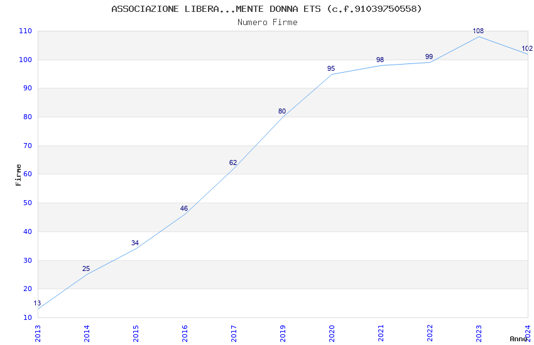Select data point labeled 62
Image resolution: width=534 pixels, height=345 pixels.
coord(233,163)
